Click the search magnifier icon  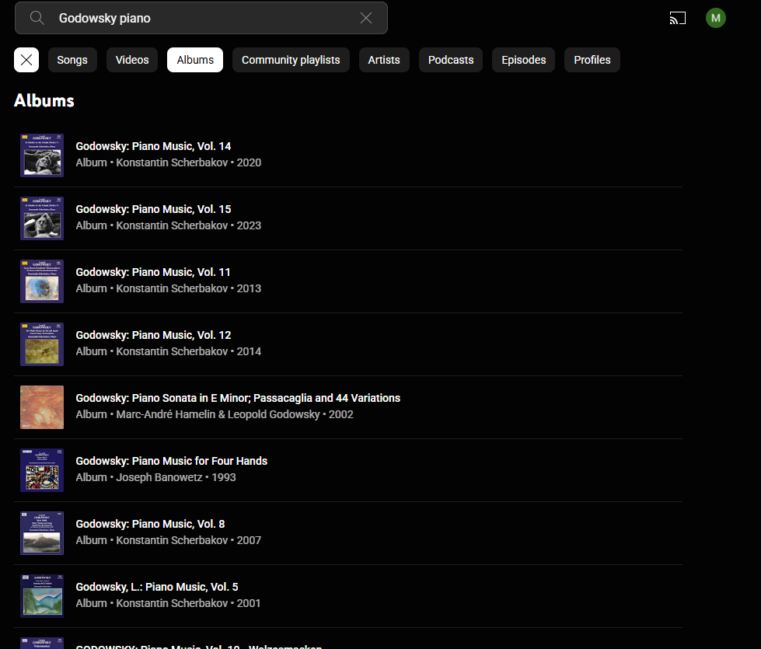pyautogui.click(x=37, y=18)
